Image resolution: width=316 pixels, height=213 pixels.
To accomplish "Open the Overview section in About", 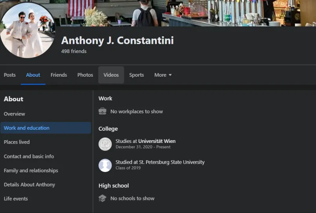I will click(15, 114).
